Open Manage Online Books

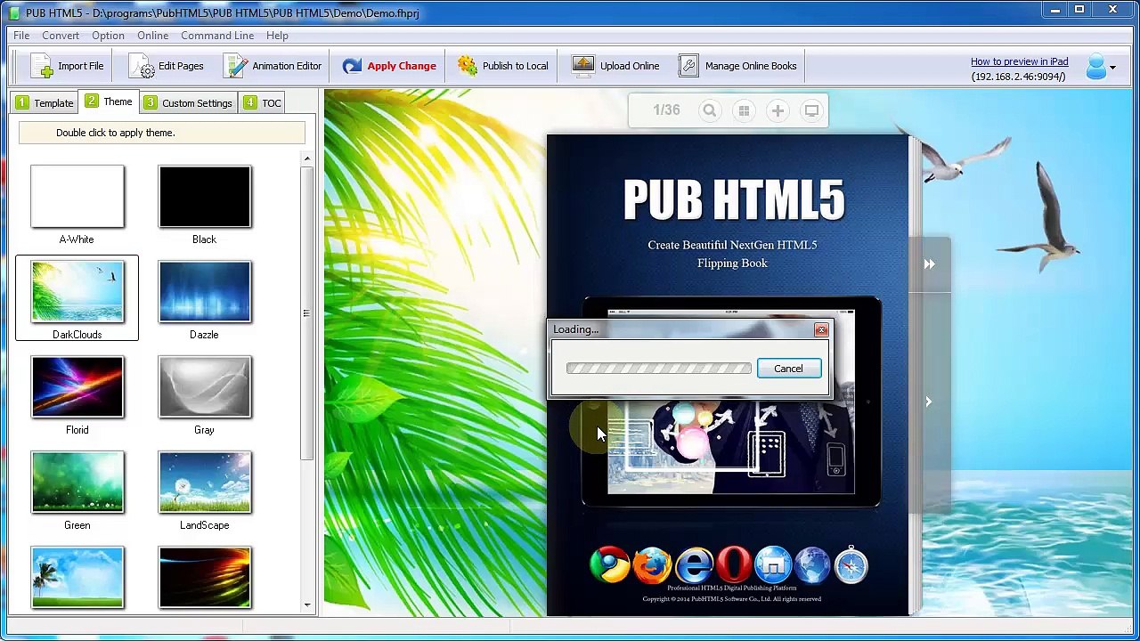[x=737, y=66]
